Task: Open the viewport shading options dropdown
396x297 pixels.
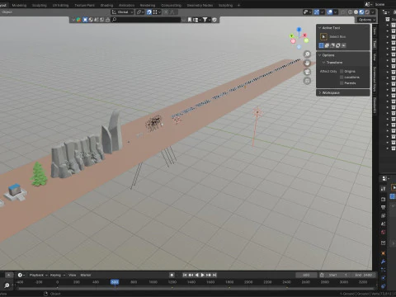Action: 373,12
